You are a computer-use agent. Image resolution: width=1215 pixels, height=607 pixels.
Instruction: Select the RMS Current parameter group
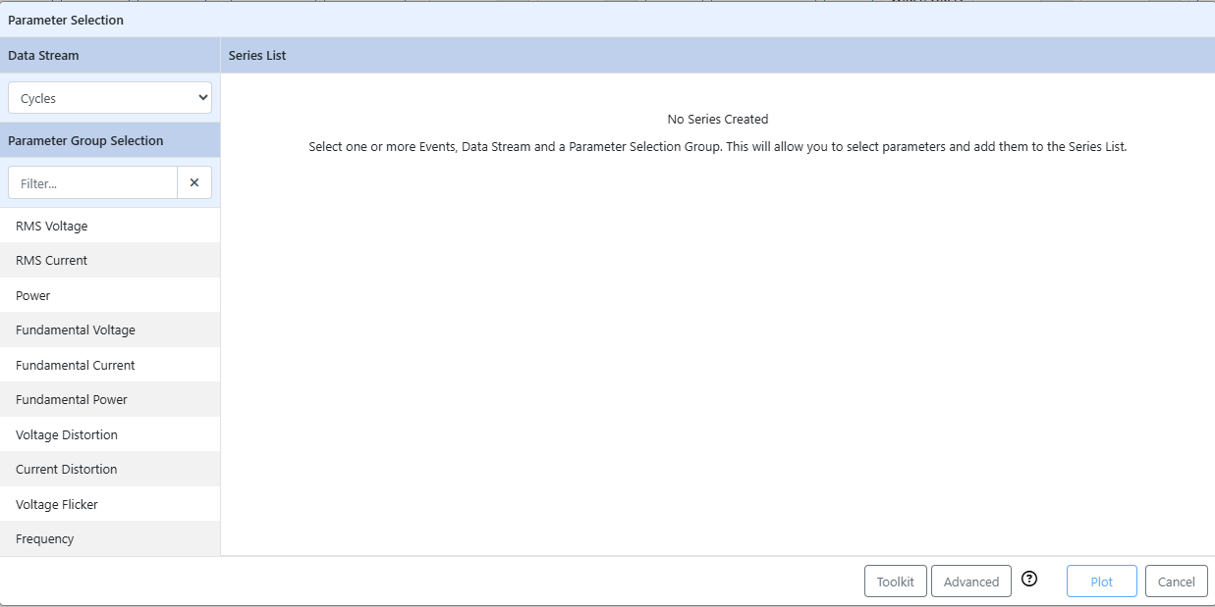[x=110, y=260]
